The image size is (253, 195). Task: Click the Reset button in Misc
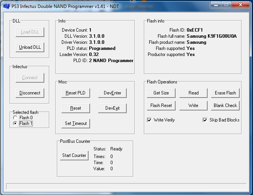tap(76, 108)
